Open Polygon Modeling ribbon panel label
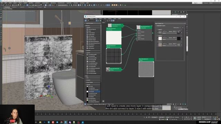 click(x=8, y=9)
